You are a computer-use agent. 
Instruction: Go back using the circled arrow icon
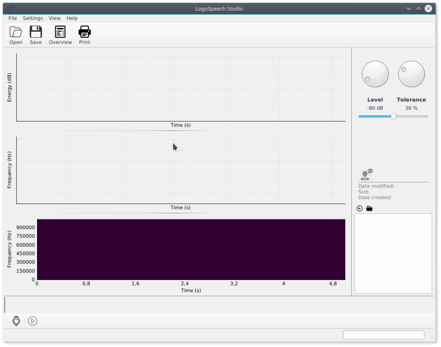[360, 208]
